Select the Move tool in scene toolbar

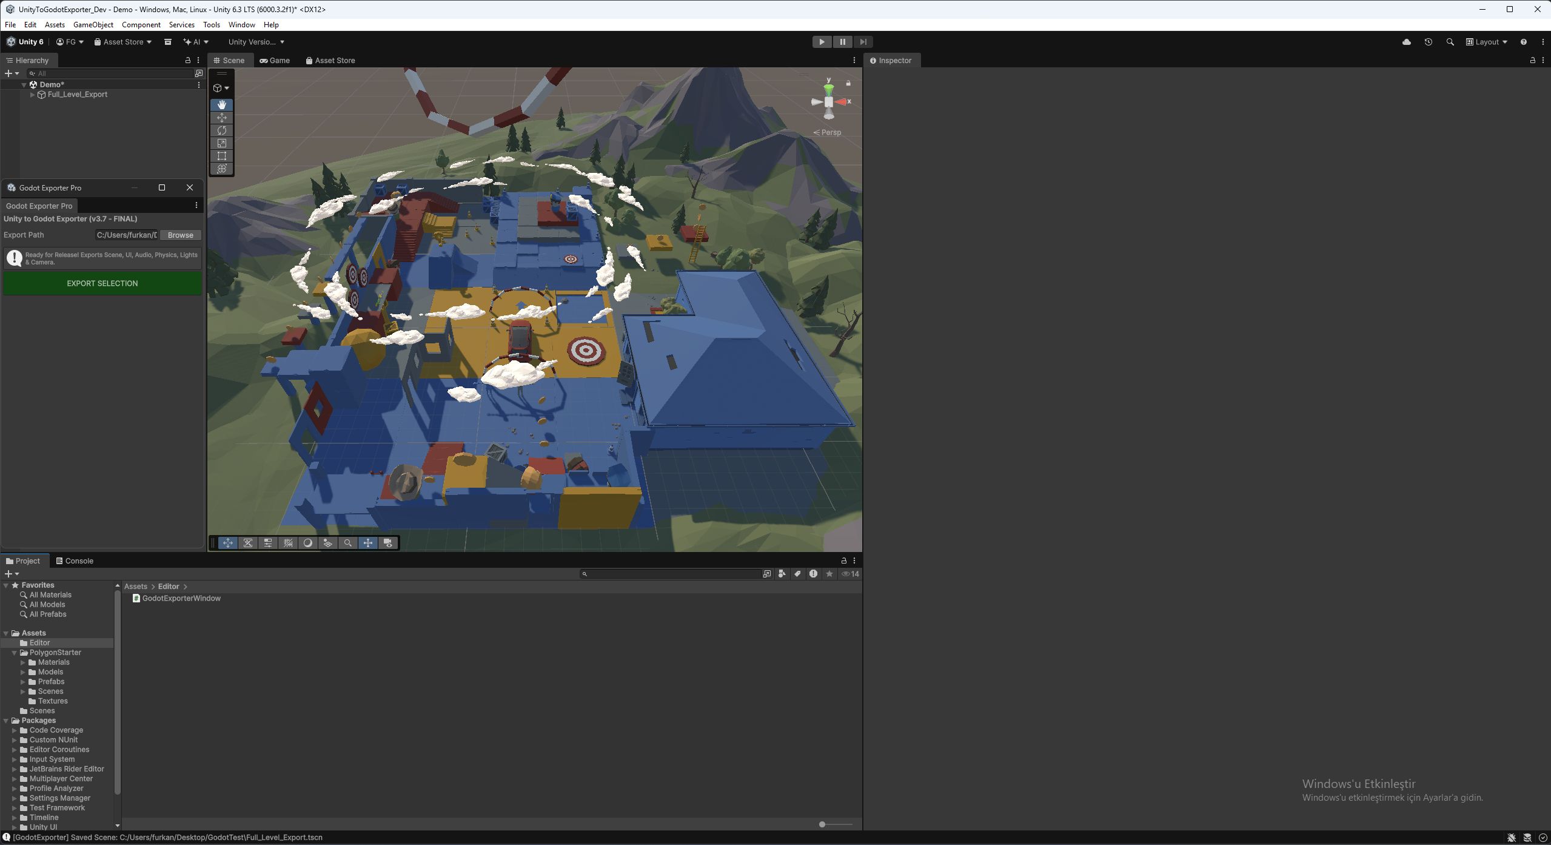click(x=222, y=118)
